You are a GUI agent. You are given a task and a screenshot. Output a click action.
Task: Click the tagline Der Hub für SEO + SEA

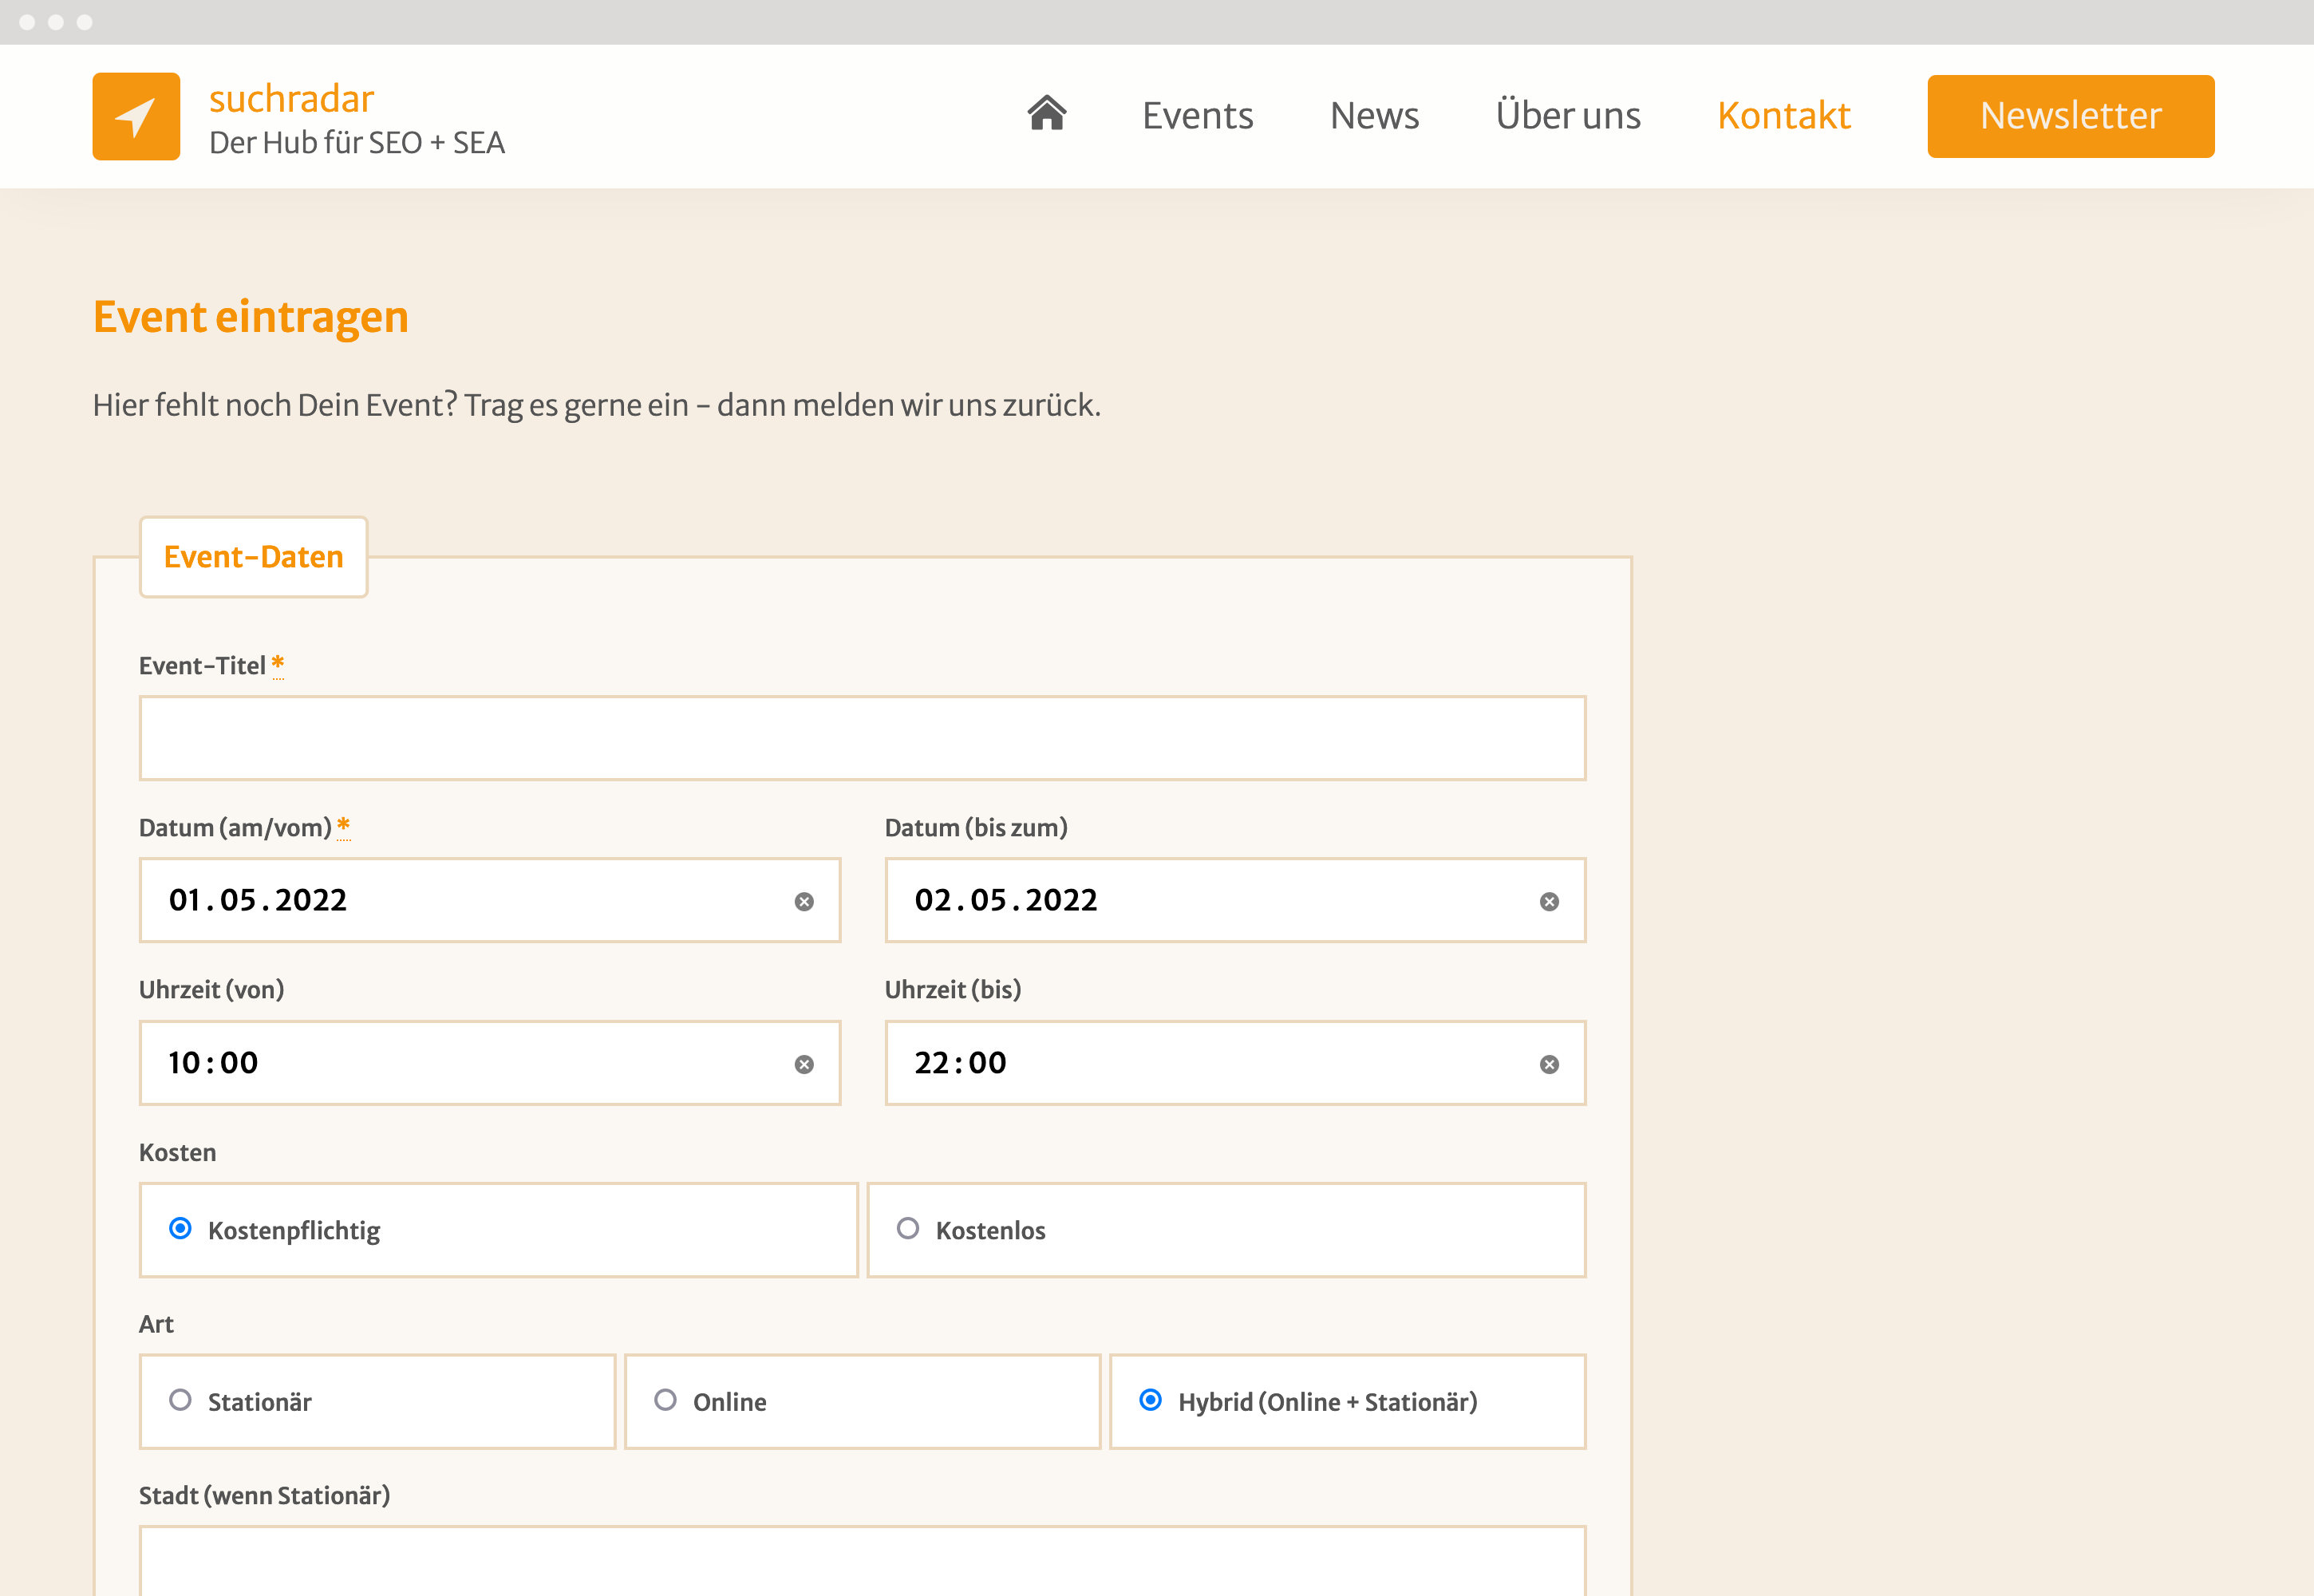coord(357,143)
